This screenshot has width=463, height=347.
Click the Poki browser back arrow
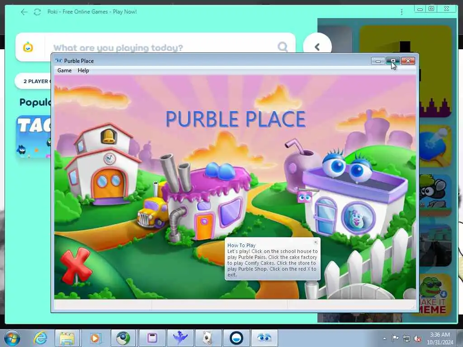tap(24, 12)
